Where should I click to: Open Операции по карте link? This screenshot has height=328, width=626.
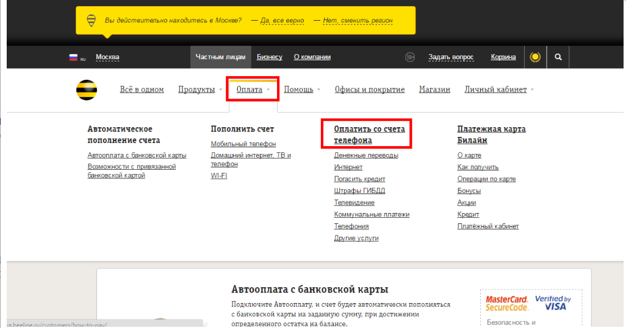click(x=486, y=179)
